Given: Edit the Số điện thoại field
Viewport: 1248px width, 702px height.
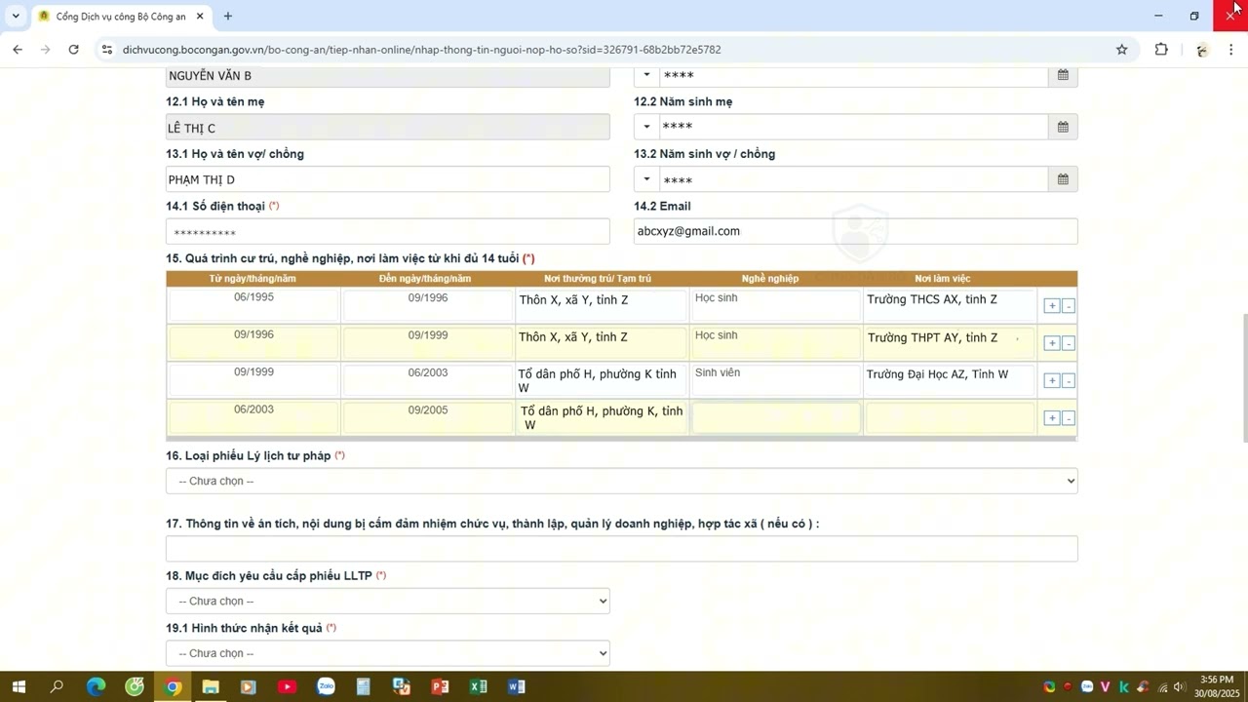Looking at the screenshot, I should pyautogui.click(x=388, y=232).
